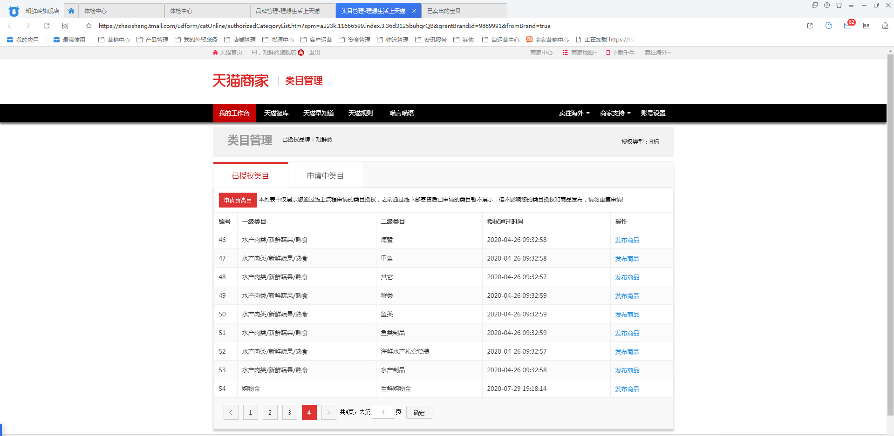Click 发布商品 for the 甲鱼 row

[627, 259]
